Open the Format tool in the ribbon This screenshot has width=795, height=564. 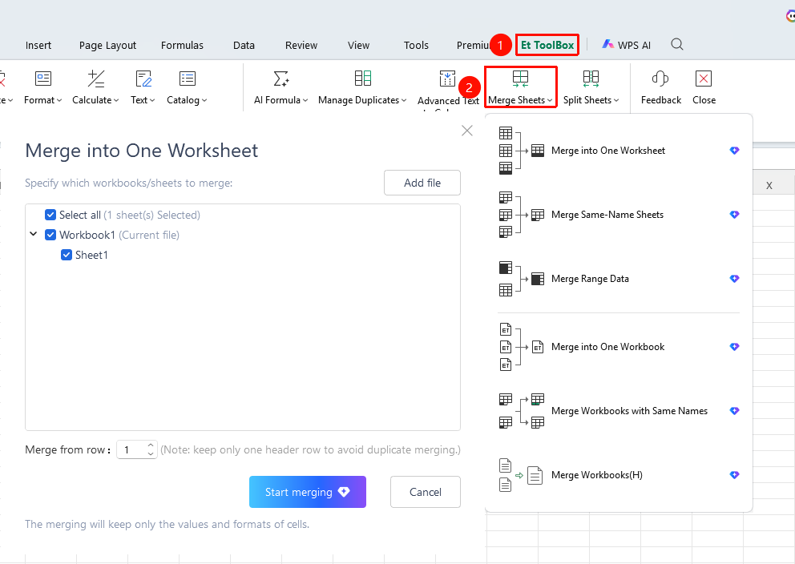click(43, 87)
